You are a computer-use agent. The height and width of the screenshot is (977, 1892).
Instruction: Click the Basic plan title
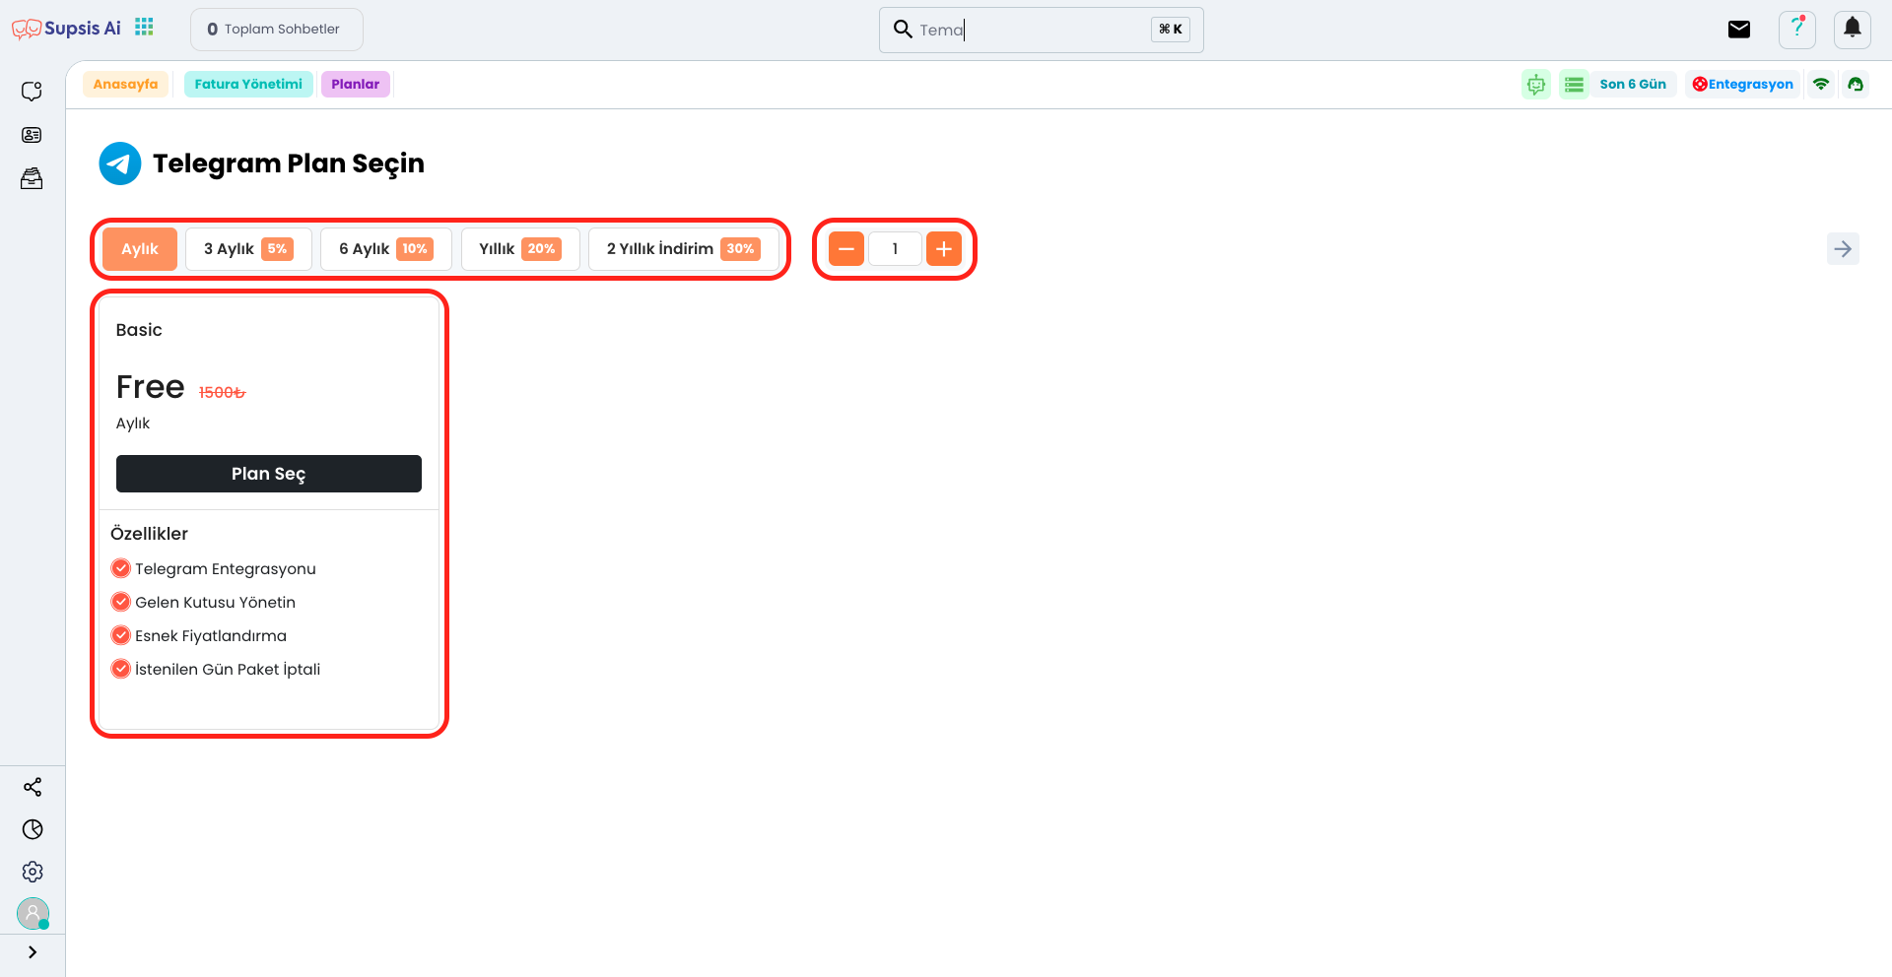[x=139, y=330]
